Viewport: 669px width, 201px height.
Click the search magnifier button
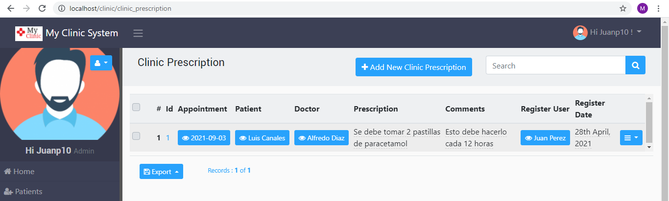click(635, 66)
